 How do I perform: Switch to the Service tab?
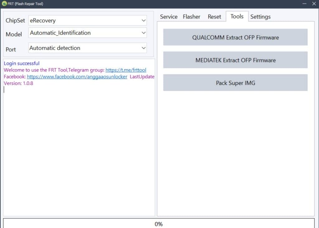click(x=168, y=17)
